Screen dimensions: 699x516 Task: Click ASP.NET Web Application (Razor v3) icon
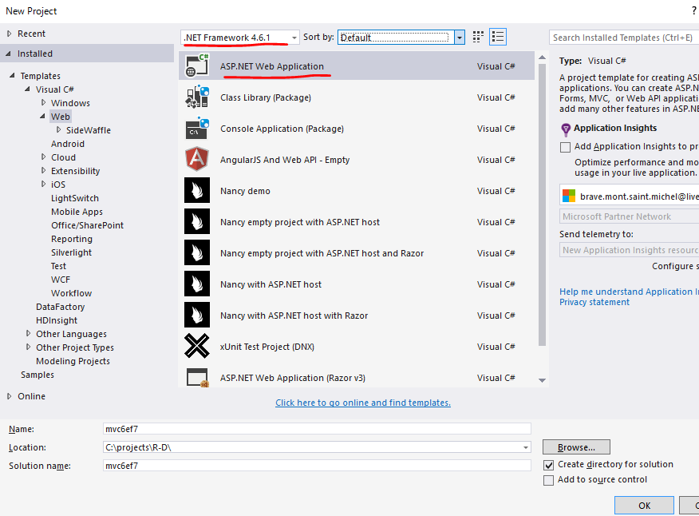tap(197, 378)
